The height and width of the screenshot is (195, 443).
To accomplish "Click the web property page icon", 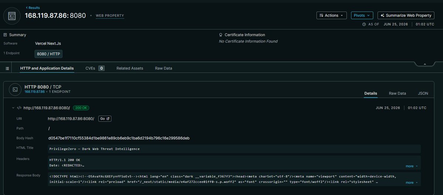I will click(x=12, y=16).
